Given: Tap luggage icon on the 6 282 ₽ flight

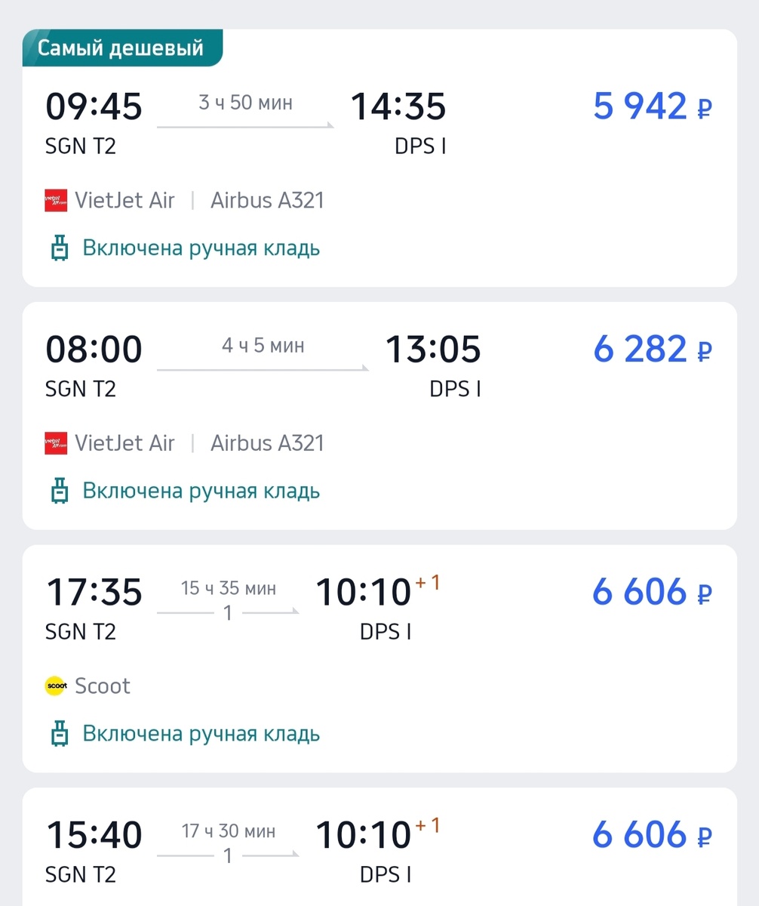Looking at the screenshot, I should (60, 492).
